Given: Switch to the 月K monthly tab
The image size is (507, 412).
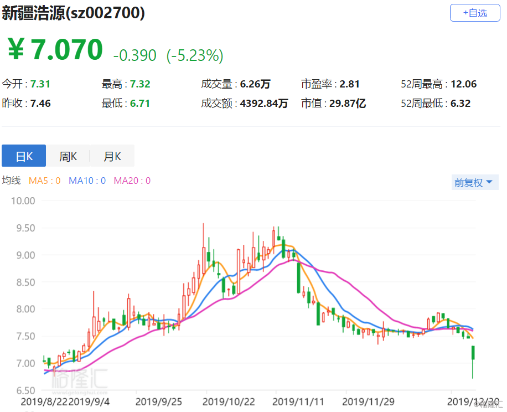Looking at the screenshot, I should 112,156.
